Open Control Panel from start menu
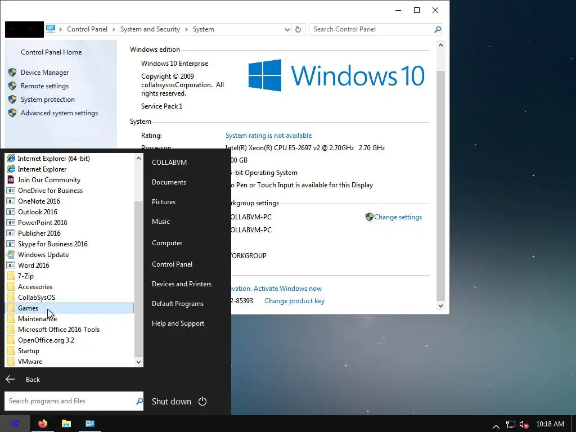The width and height of the screenshot is (576, 432). click(172, 264)
